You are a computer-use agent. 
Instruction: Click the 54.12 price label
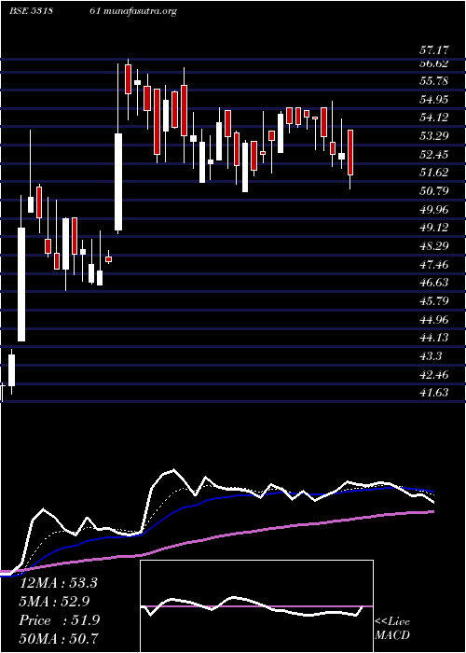coord(434,118)
